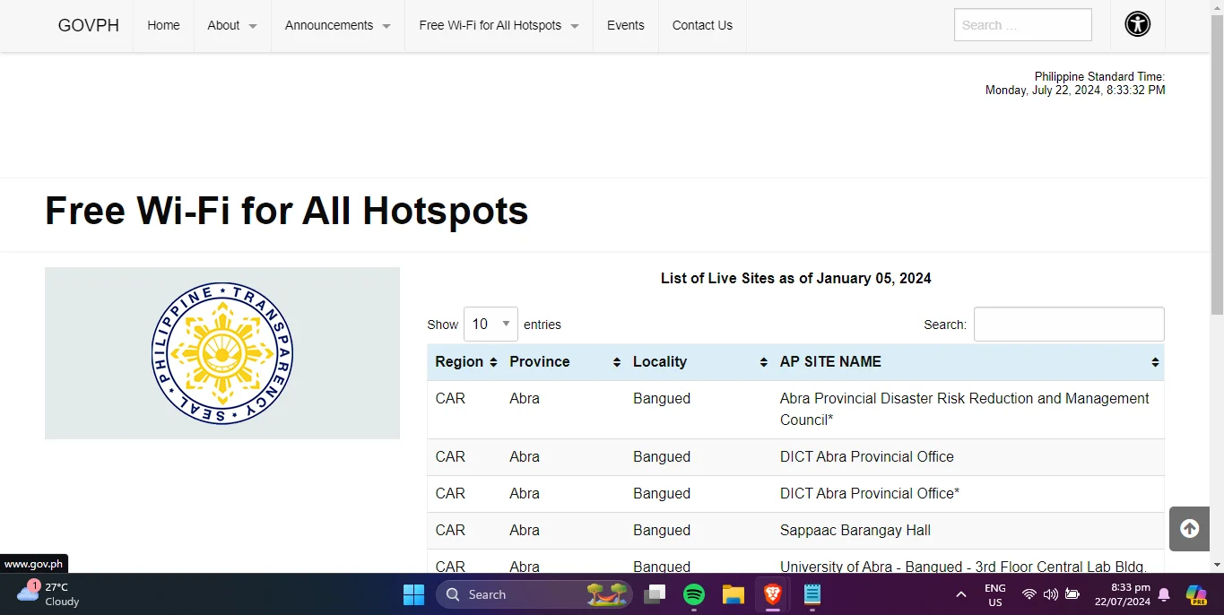Screen dimensions: 1224x615
Task: Click the 'Free Wi-Fi for All Hotspots' heading
Action: point(287,212)
